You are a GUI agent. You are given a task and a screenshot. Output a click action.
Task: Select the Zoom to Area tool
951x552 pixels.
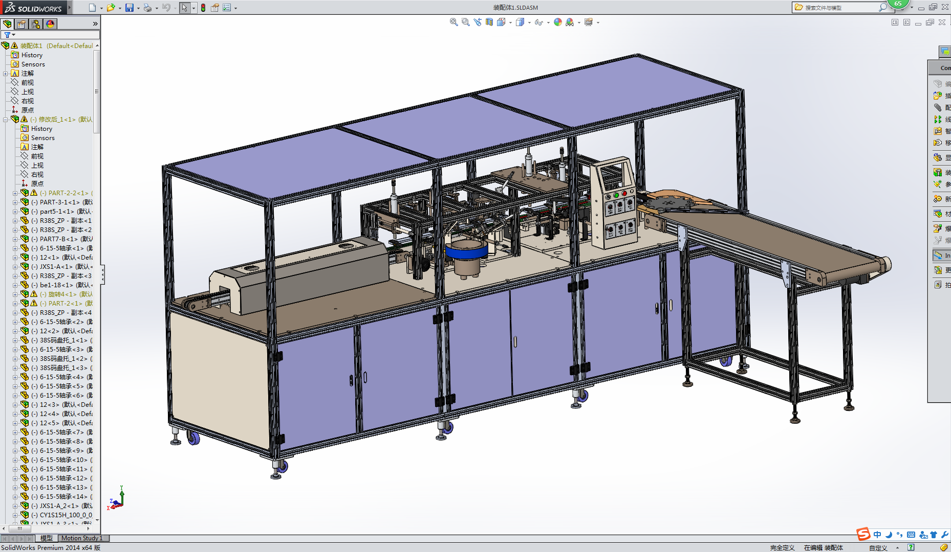click(x=465, y=22)
